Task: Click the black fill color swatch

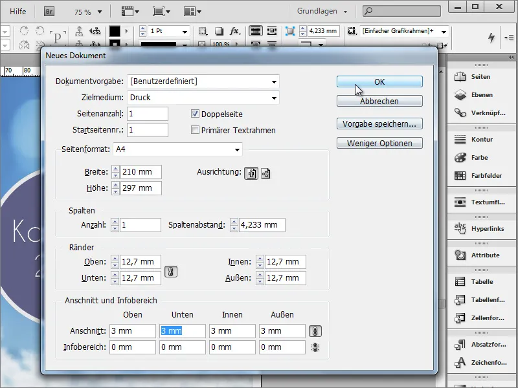Action: (x=115, y=31)
